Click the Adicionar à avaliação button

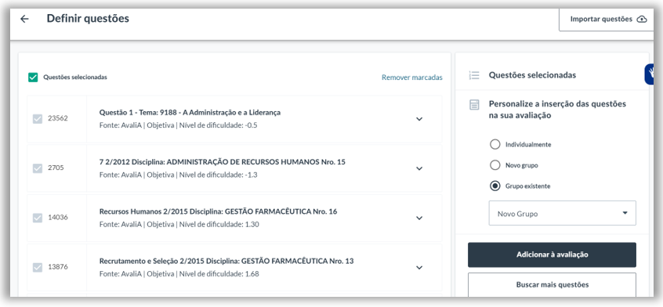[x=552, y=255]
